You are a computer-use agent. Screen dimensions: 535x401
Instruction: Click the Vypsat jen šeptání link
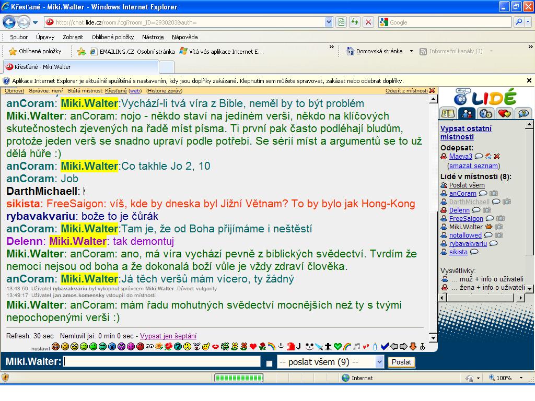(168, 336)
